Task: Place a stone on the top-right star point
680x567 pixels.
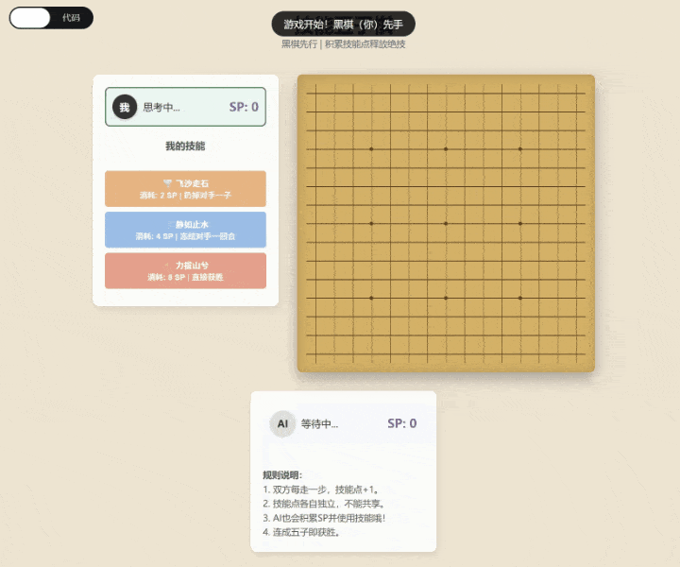Action: [x=520, y=149]
